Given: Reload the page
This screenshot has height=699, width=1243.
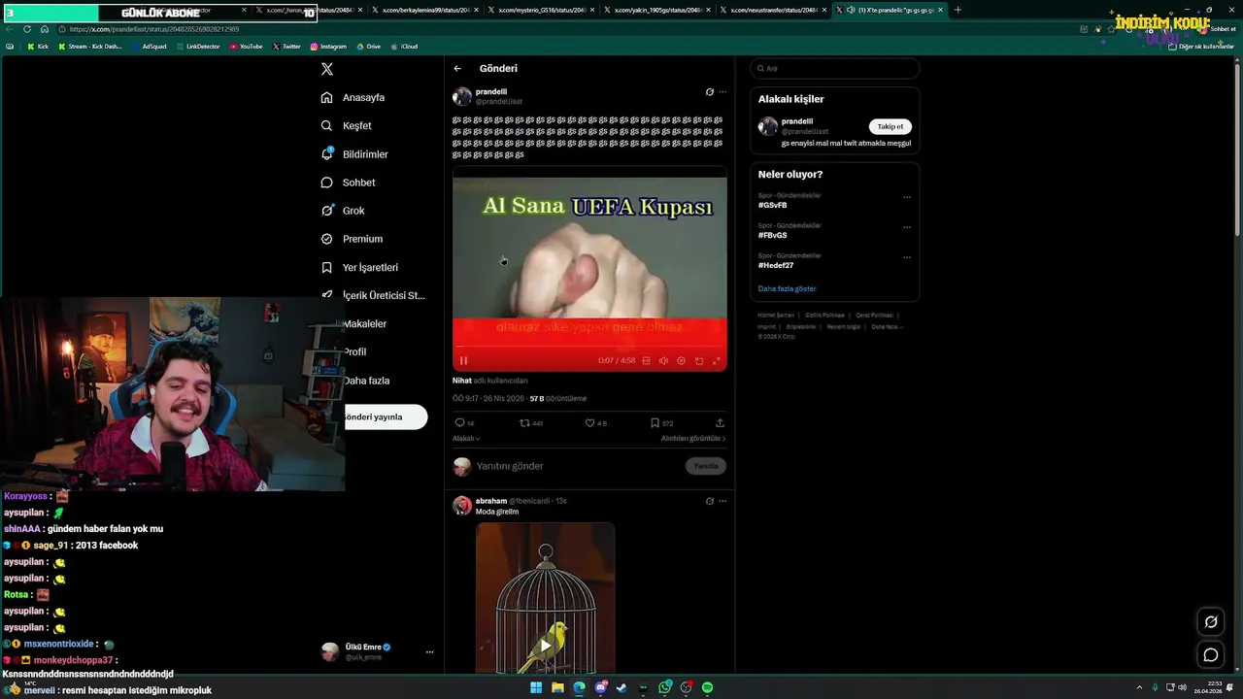Looking at the screenshot, I should tap(27, 29).
